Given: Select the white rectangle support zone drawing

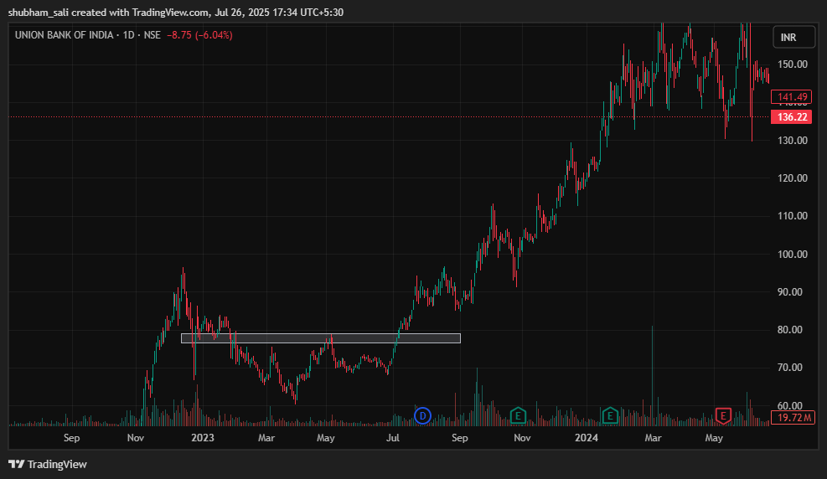Looking at the screenshot, I should (x=321, y=338).
